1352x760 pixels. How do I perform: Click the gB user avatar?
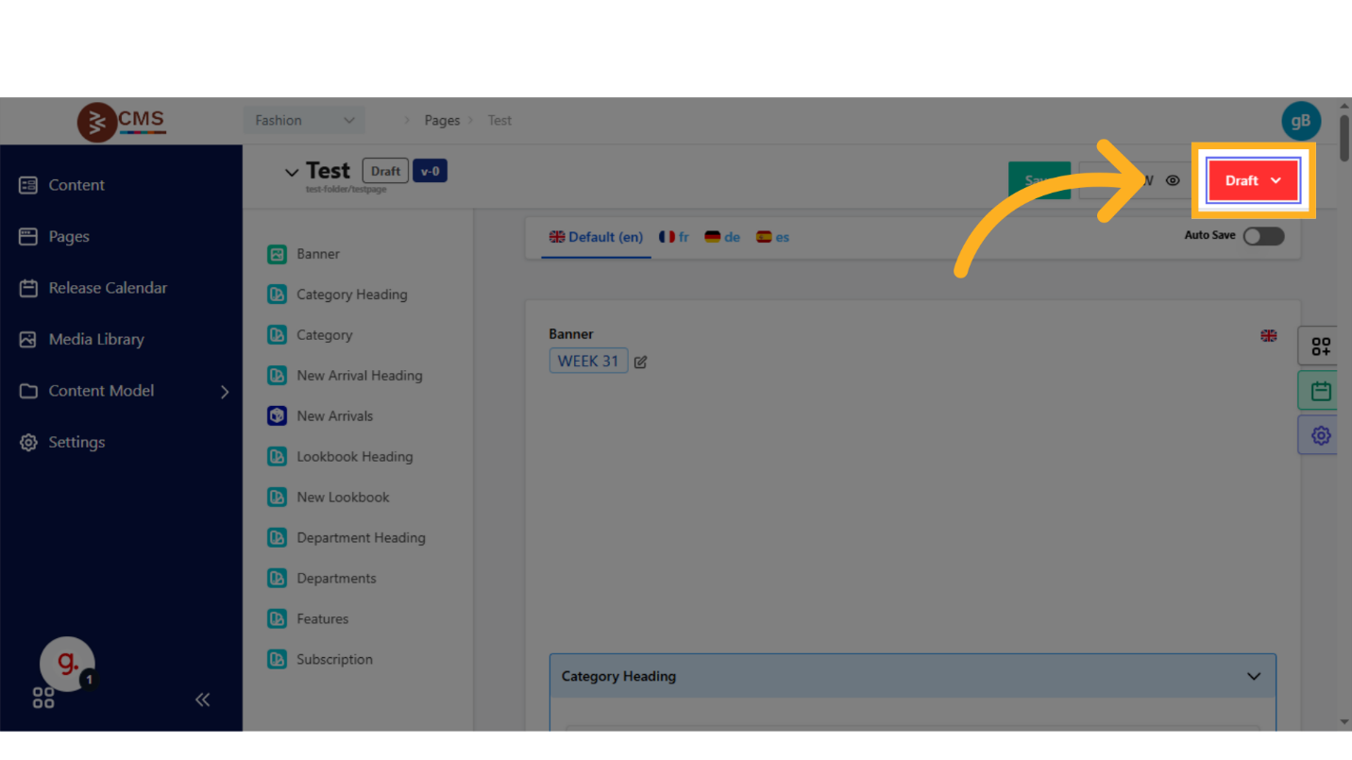(x=1300, y=121)
